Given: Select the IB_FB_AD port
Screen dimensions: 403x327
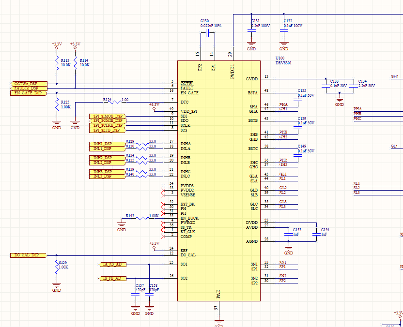Looking at the screenshot, I should (x=112, y=279).
